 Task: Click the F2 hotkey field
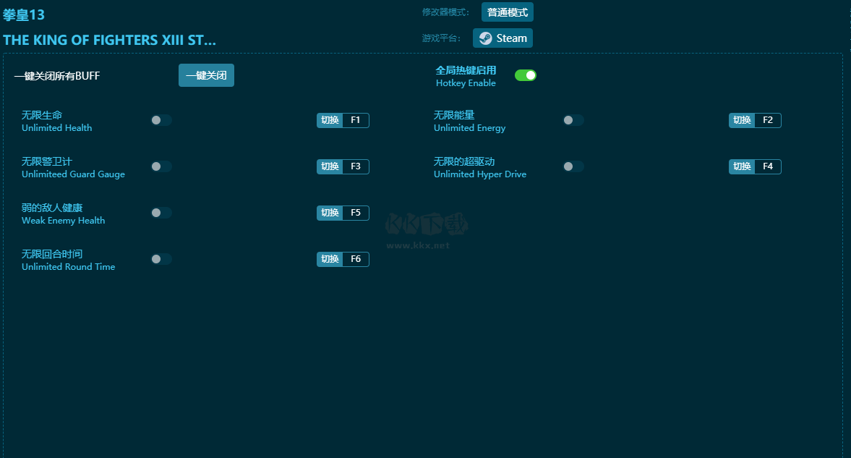pos(767,120)
